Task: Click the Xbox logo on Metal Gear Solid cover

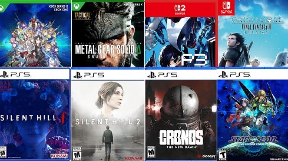Action: (x=76, y=7)
